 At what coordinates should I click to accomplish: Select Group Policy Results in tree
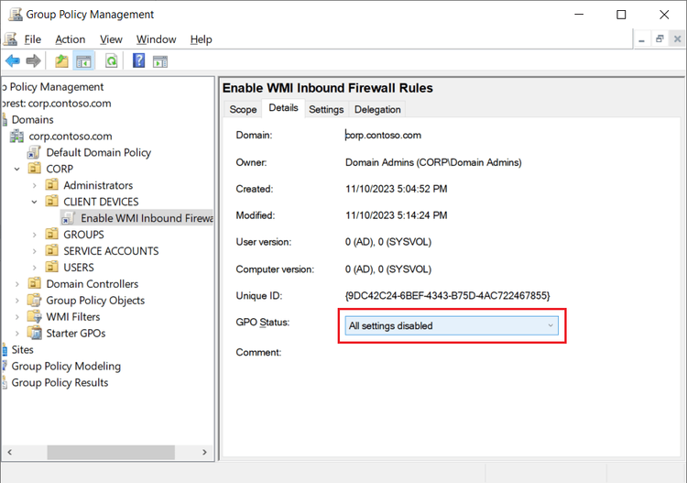point(60,382)
